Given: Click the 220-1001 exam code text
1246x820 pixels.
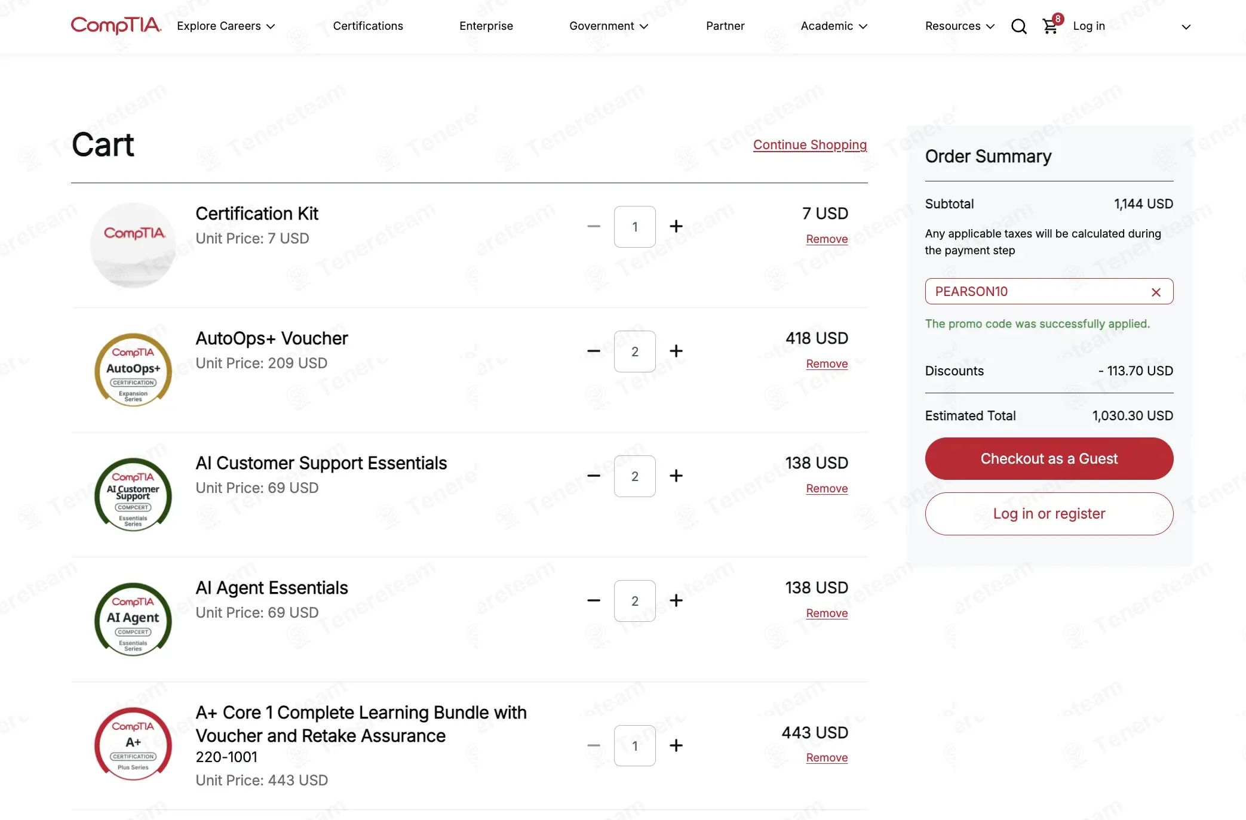Looking at the screenshot, I should (226, 757).
